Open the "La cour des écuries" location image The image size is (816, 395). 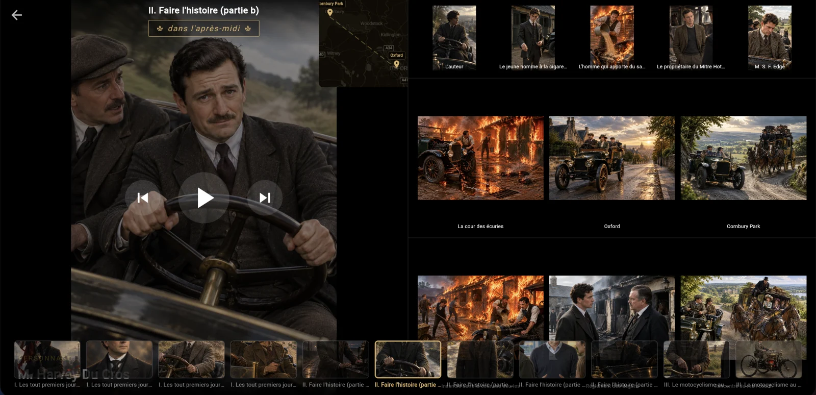point(480,158)
